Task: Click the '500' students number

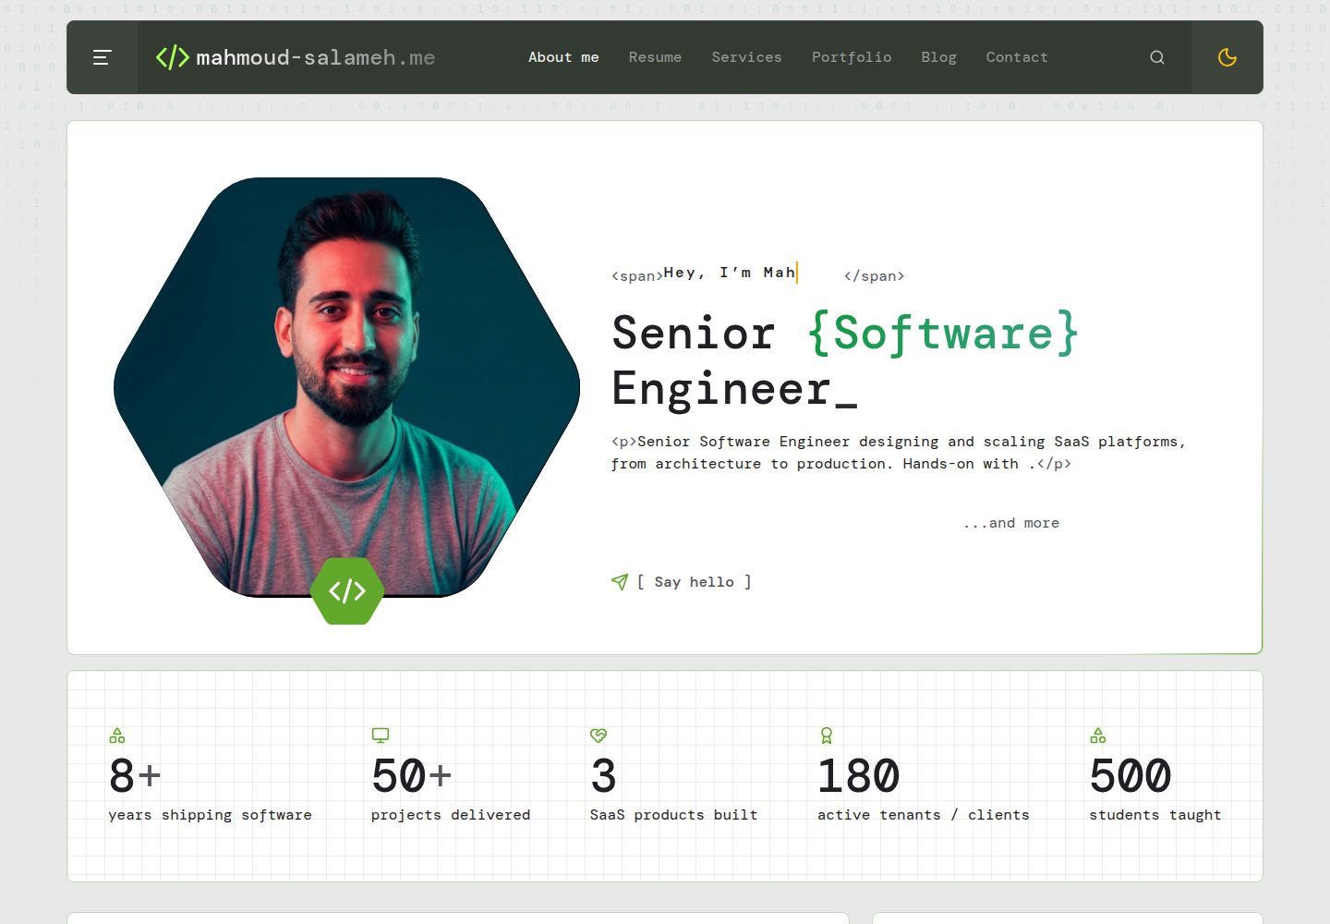Action: click(1130, 775)
